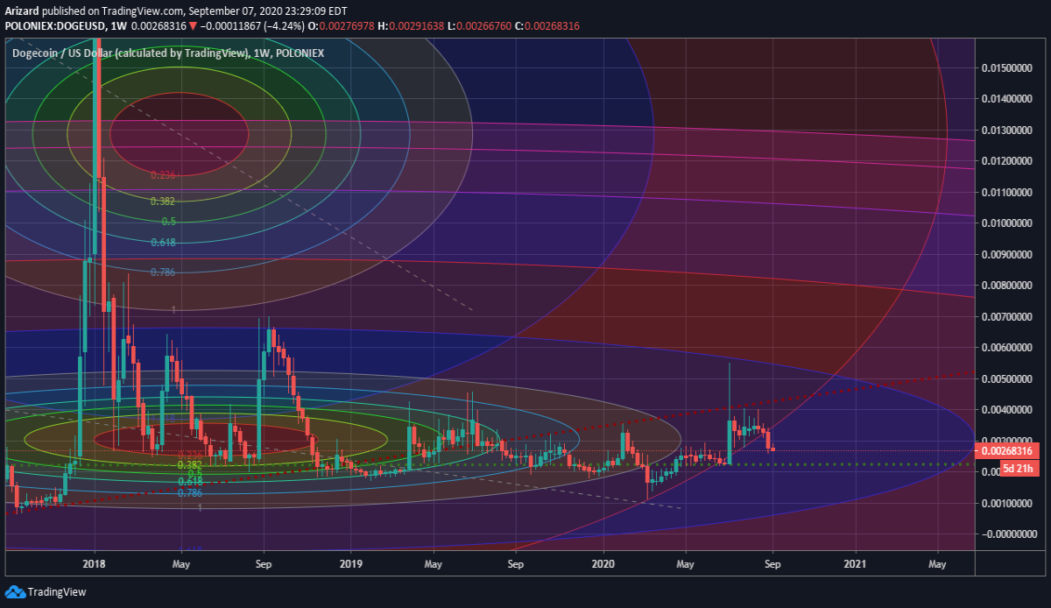Screen dimensions: 1051x608
Task: Click the 0.618 label in the lower Fib ellipses
Action: pos(190,482)
